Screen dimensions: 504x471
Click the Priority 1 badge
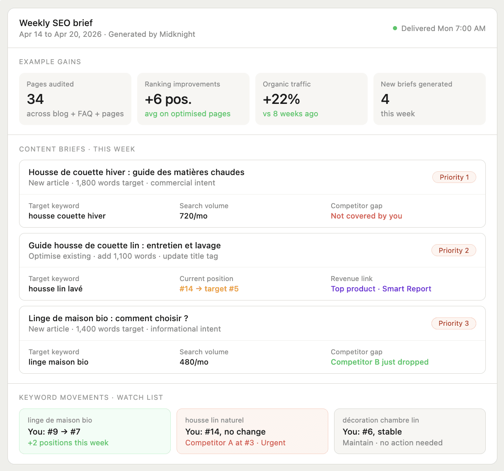click(x=454, y=177)
